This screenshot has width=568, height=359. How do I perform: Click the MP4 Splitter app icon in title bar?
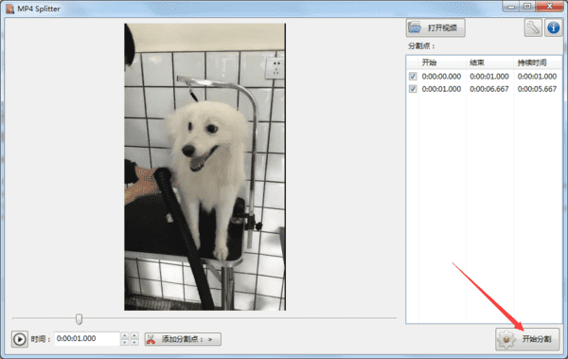tap(10, 9)
